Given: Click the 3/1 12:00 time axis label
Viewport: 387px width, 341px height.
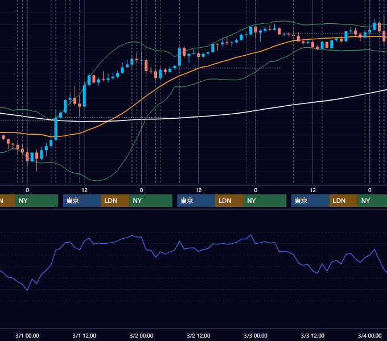Looking at the screenshot, I should (84, 335).
